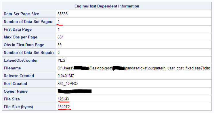
Task: Click the Host Created value X64_10PRO
Action: [x=68, y=83]
